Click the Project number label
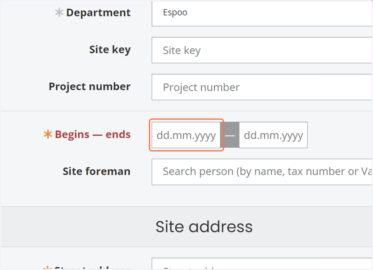The width and height of the screenshot is (373, 270). [90, 87]
